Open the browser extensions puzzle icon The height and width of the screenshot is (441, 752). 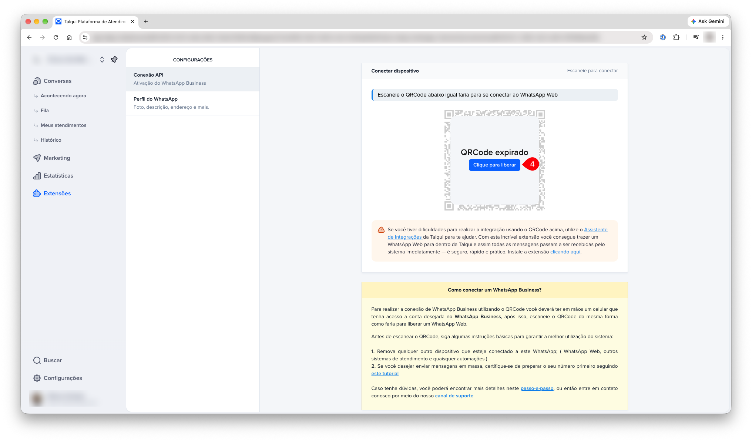tap(676, 37)
